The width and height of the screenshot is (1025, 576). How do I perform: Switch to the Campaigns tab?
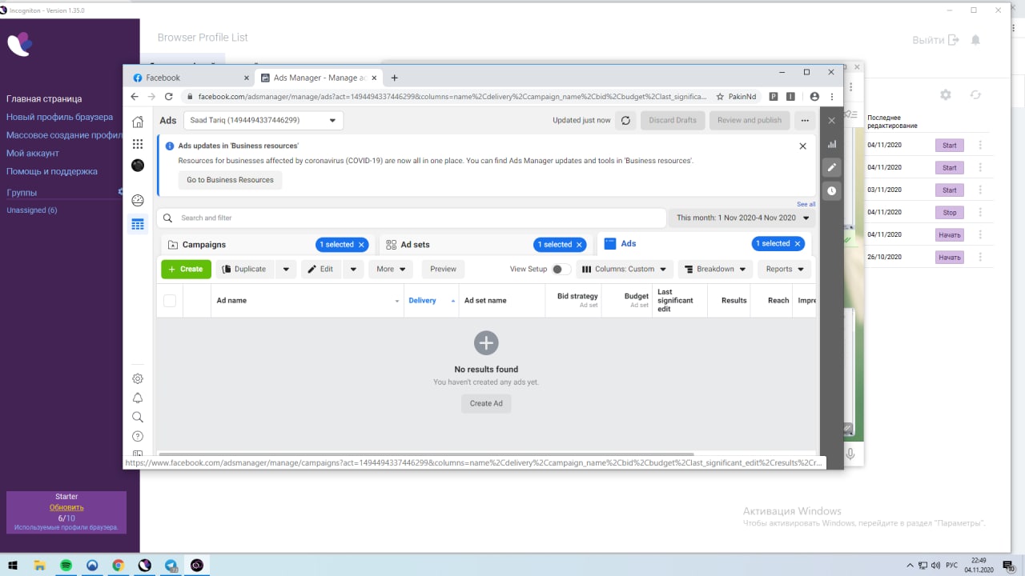pyautogui.click(x=203, y=245)
